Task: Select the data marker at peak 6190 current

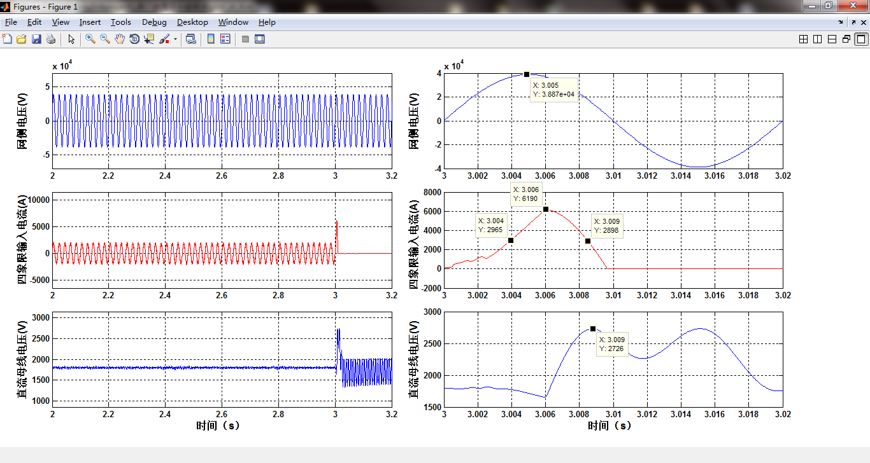Action: click(x=546, y=209)
